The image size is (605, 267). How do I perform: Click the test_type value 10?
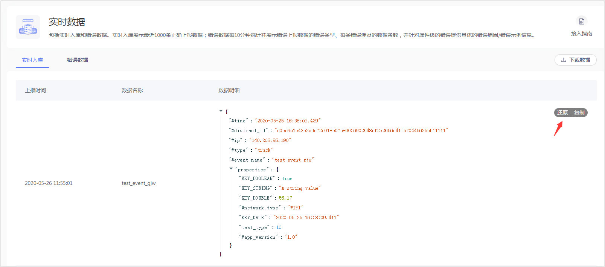(x=279, y=227)
